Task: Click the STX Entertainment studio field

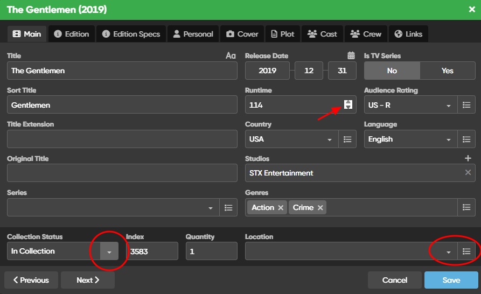Action: (360, 173)
